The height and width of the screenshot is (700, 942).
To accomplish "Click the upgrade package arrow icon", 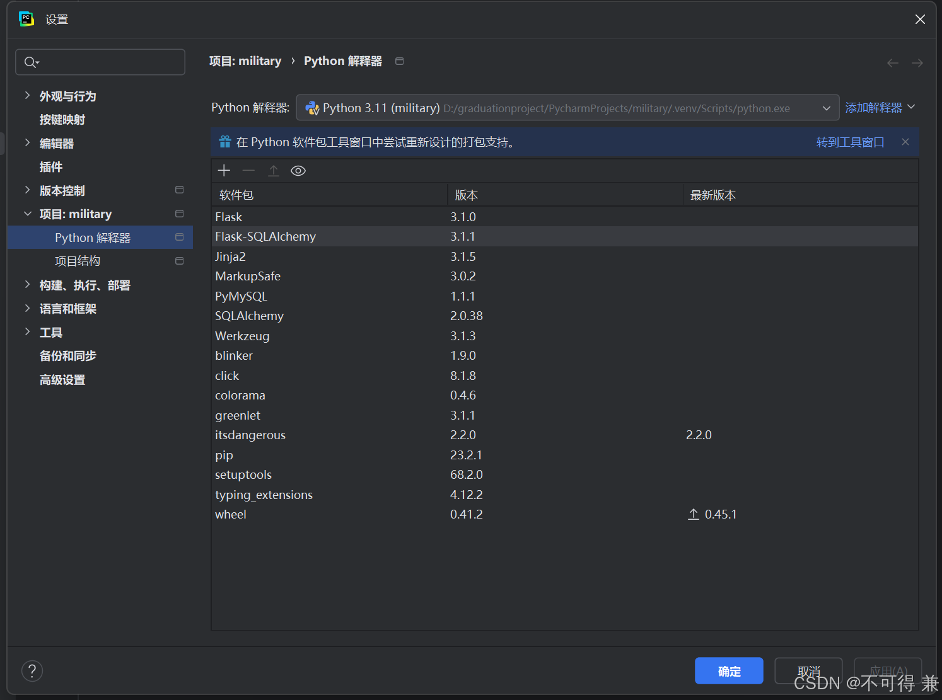I will 274,171.
